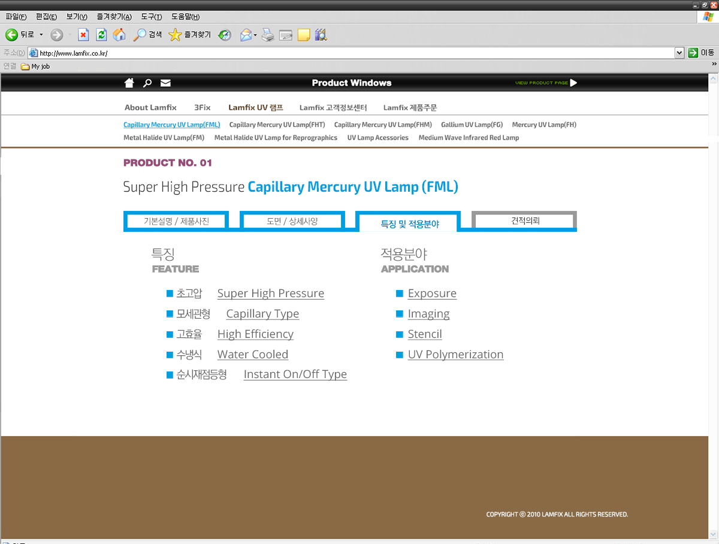
Task: Click the IE Back button
Action: [19, 35]
